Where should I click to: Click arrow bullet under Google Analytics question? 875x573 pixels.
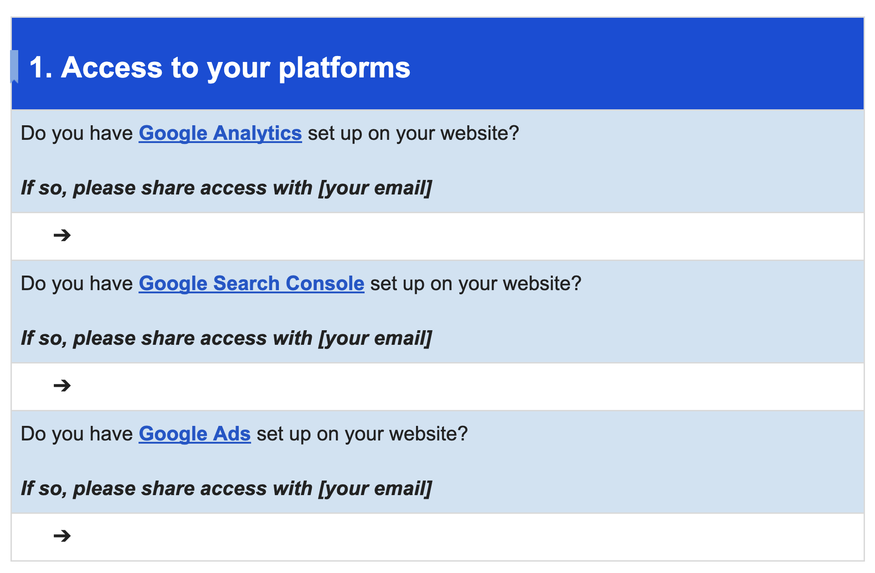62,235
